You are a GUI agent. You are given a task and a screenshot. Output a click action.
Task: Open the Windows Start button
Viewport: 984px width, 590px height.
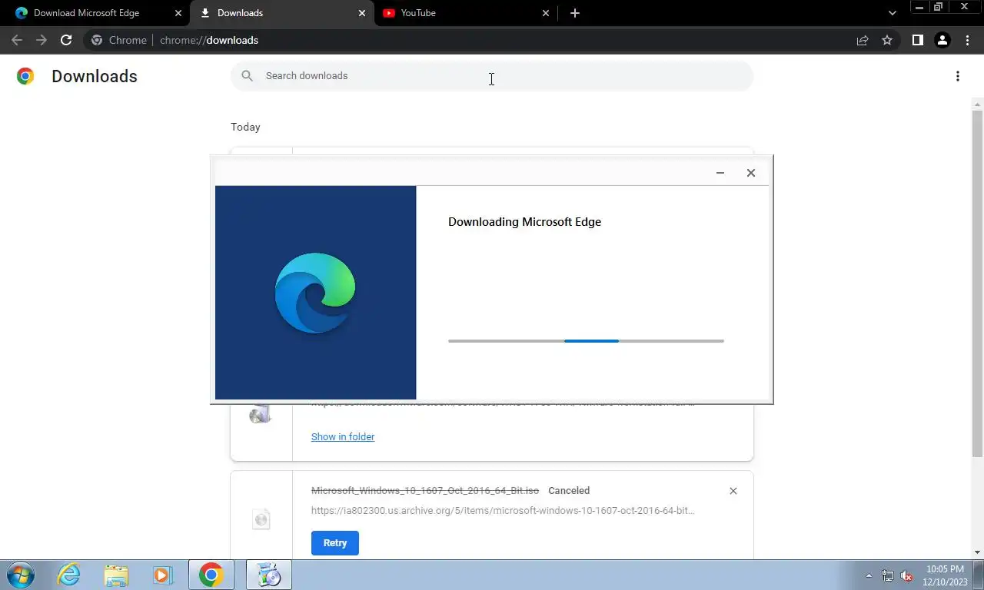(20, 575)
